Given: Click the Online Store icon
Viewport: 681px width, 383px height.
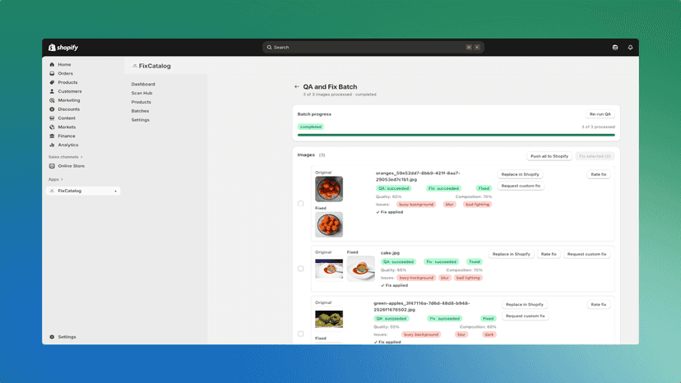Looking at the screenshot, I should coord(52,166).
